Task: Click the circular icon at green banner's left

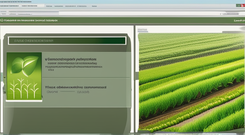Action: pos(2,20)
